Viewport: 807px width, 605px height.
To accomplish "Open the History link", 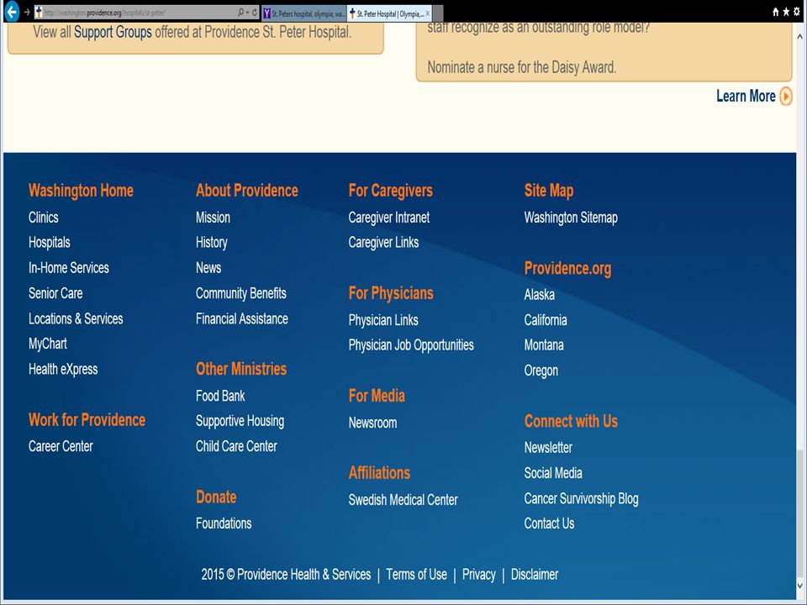I will click(212, 243).
